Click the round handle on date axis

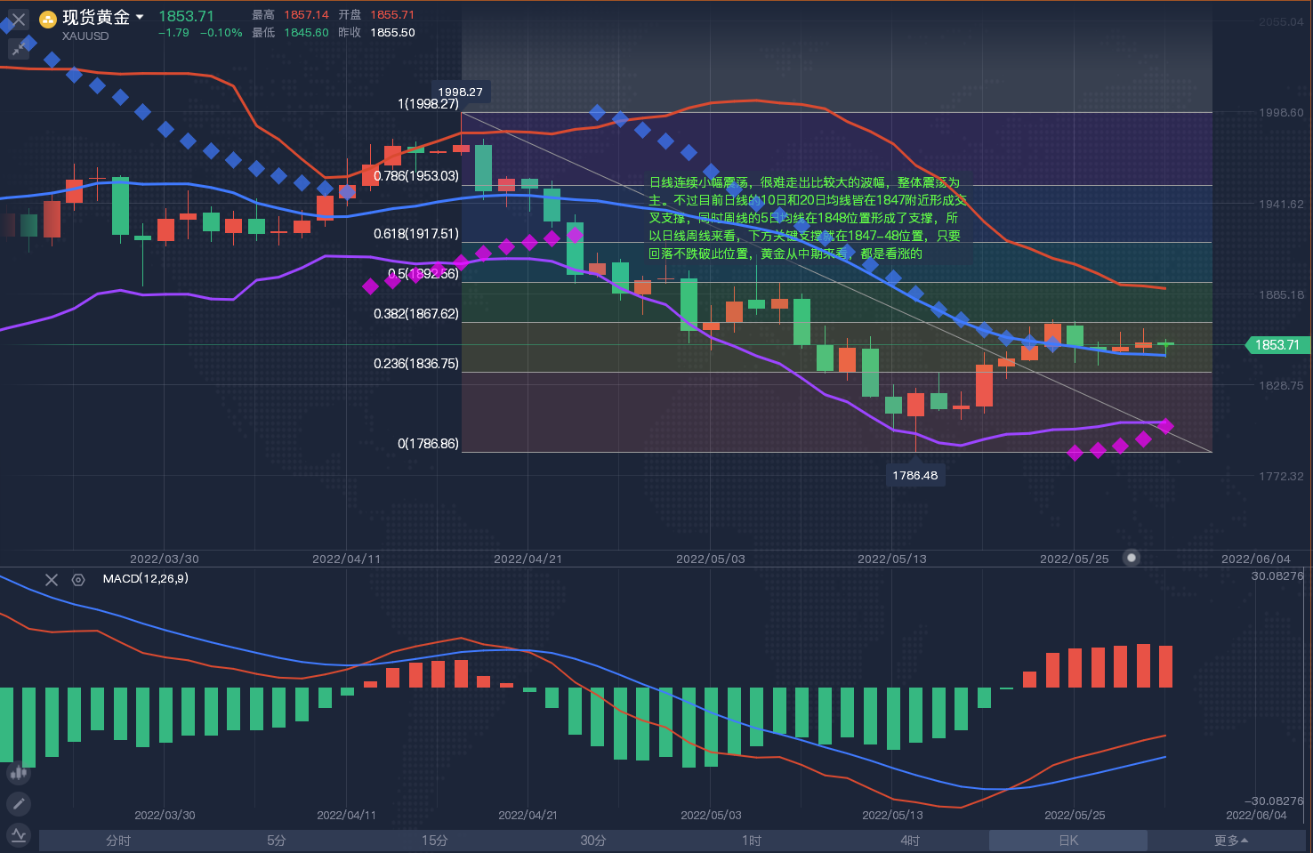click(1132, 558)
